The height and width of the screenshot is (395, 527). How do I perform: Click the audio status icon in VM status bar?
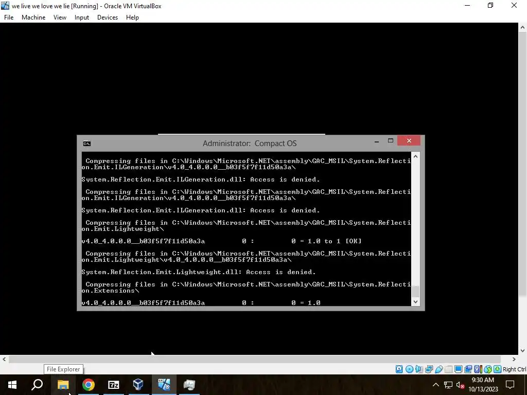point(419,369)
